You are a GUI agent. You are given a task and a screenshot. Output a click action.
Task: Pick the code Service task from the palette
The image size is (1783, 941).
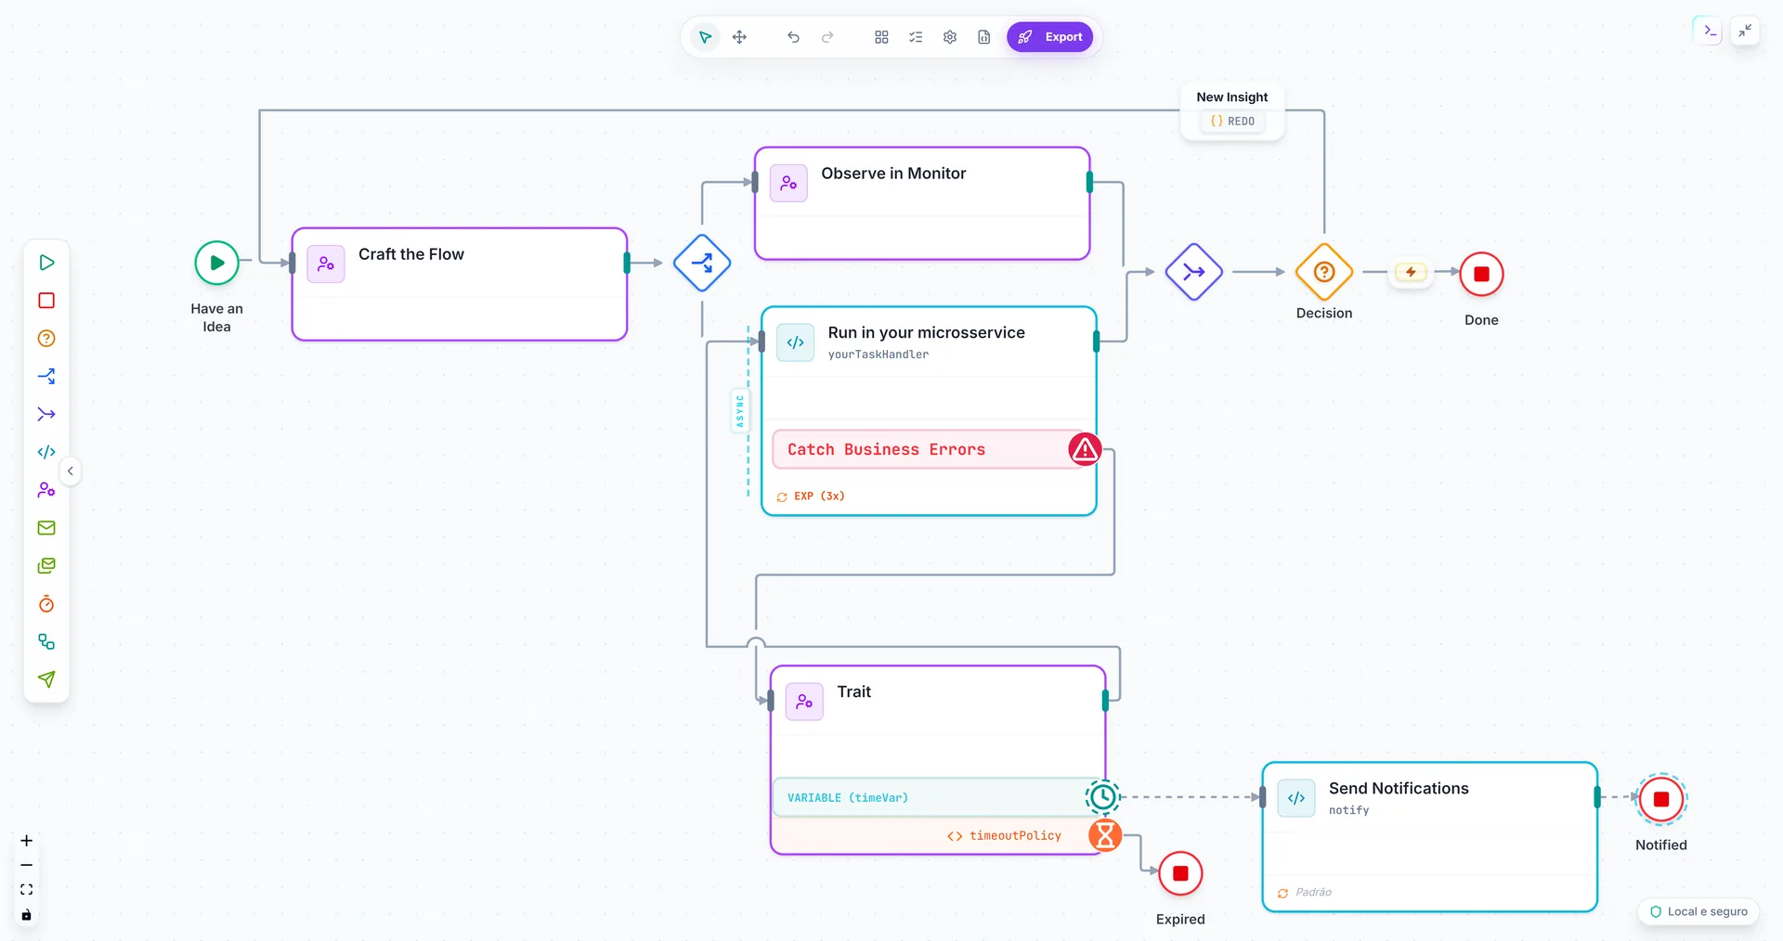click(x=46, y=452)
